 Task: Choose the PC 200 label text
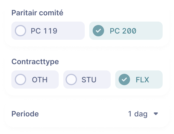tap(123, 31)
